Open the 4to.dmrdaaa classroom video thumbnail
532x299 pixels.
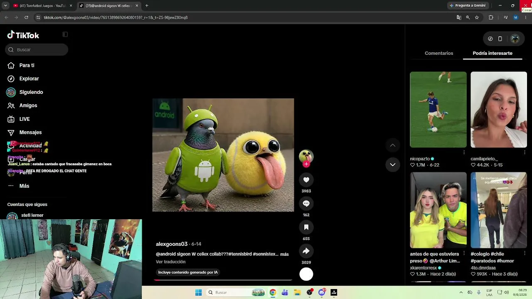(x=499, y=210)
